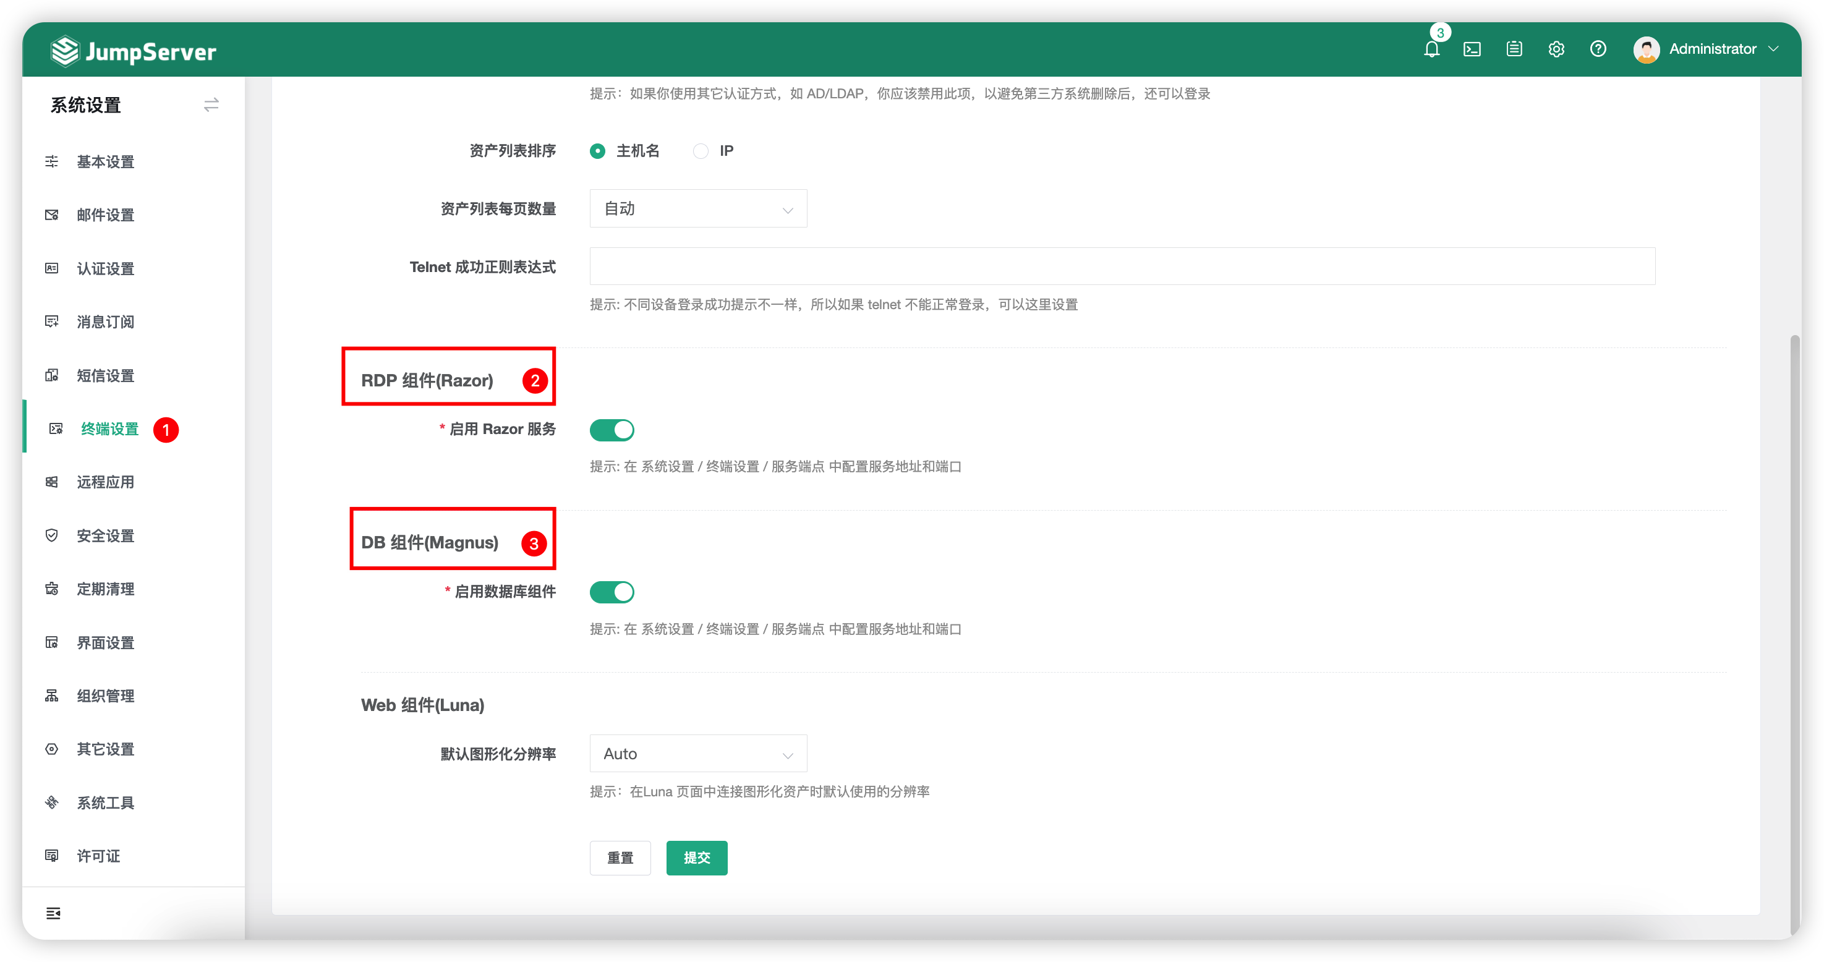Open the 系统工具 system tools page
This screenshot has width=1824, height=962.
tap(106, 802)
